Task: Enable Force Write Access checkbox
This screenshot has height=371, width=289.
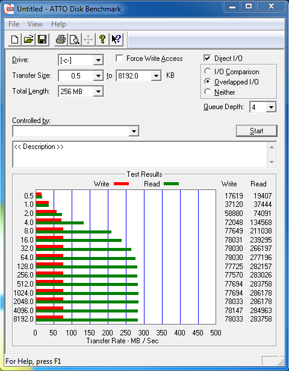Action: pos(119,58)
